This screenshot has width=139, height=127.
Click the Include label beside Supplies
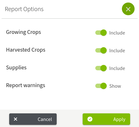click(117, 68)
